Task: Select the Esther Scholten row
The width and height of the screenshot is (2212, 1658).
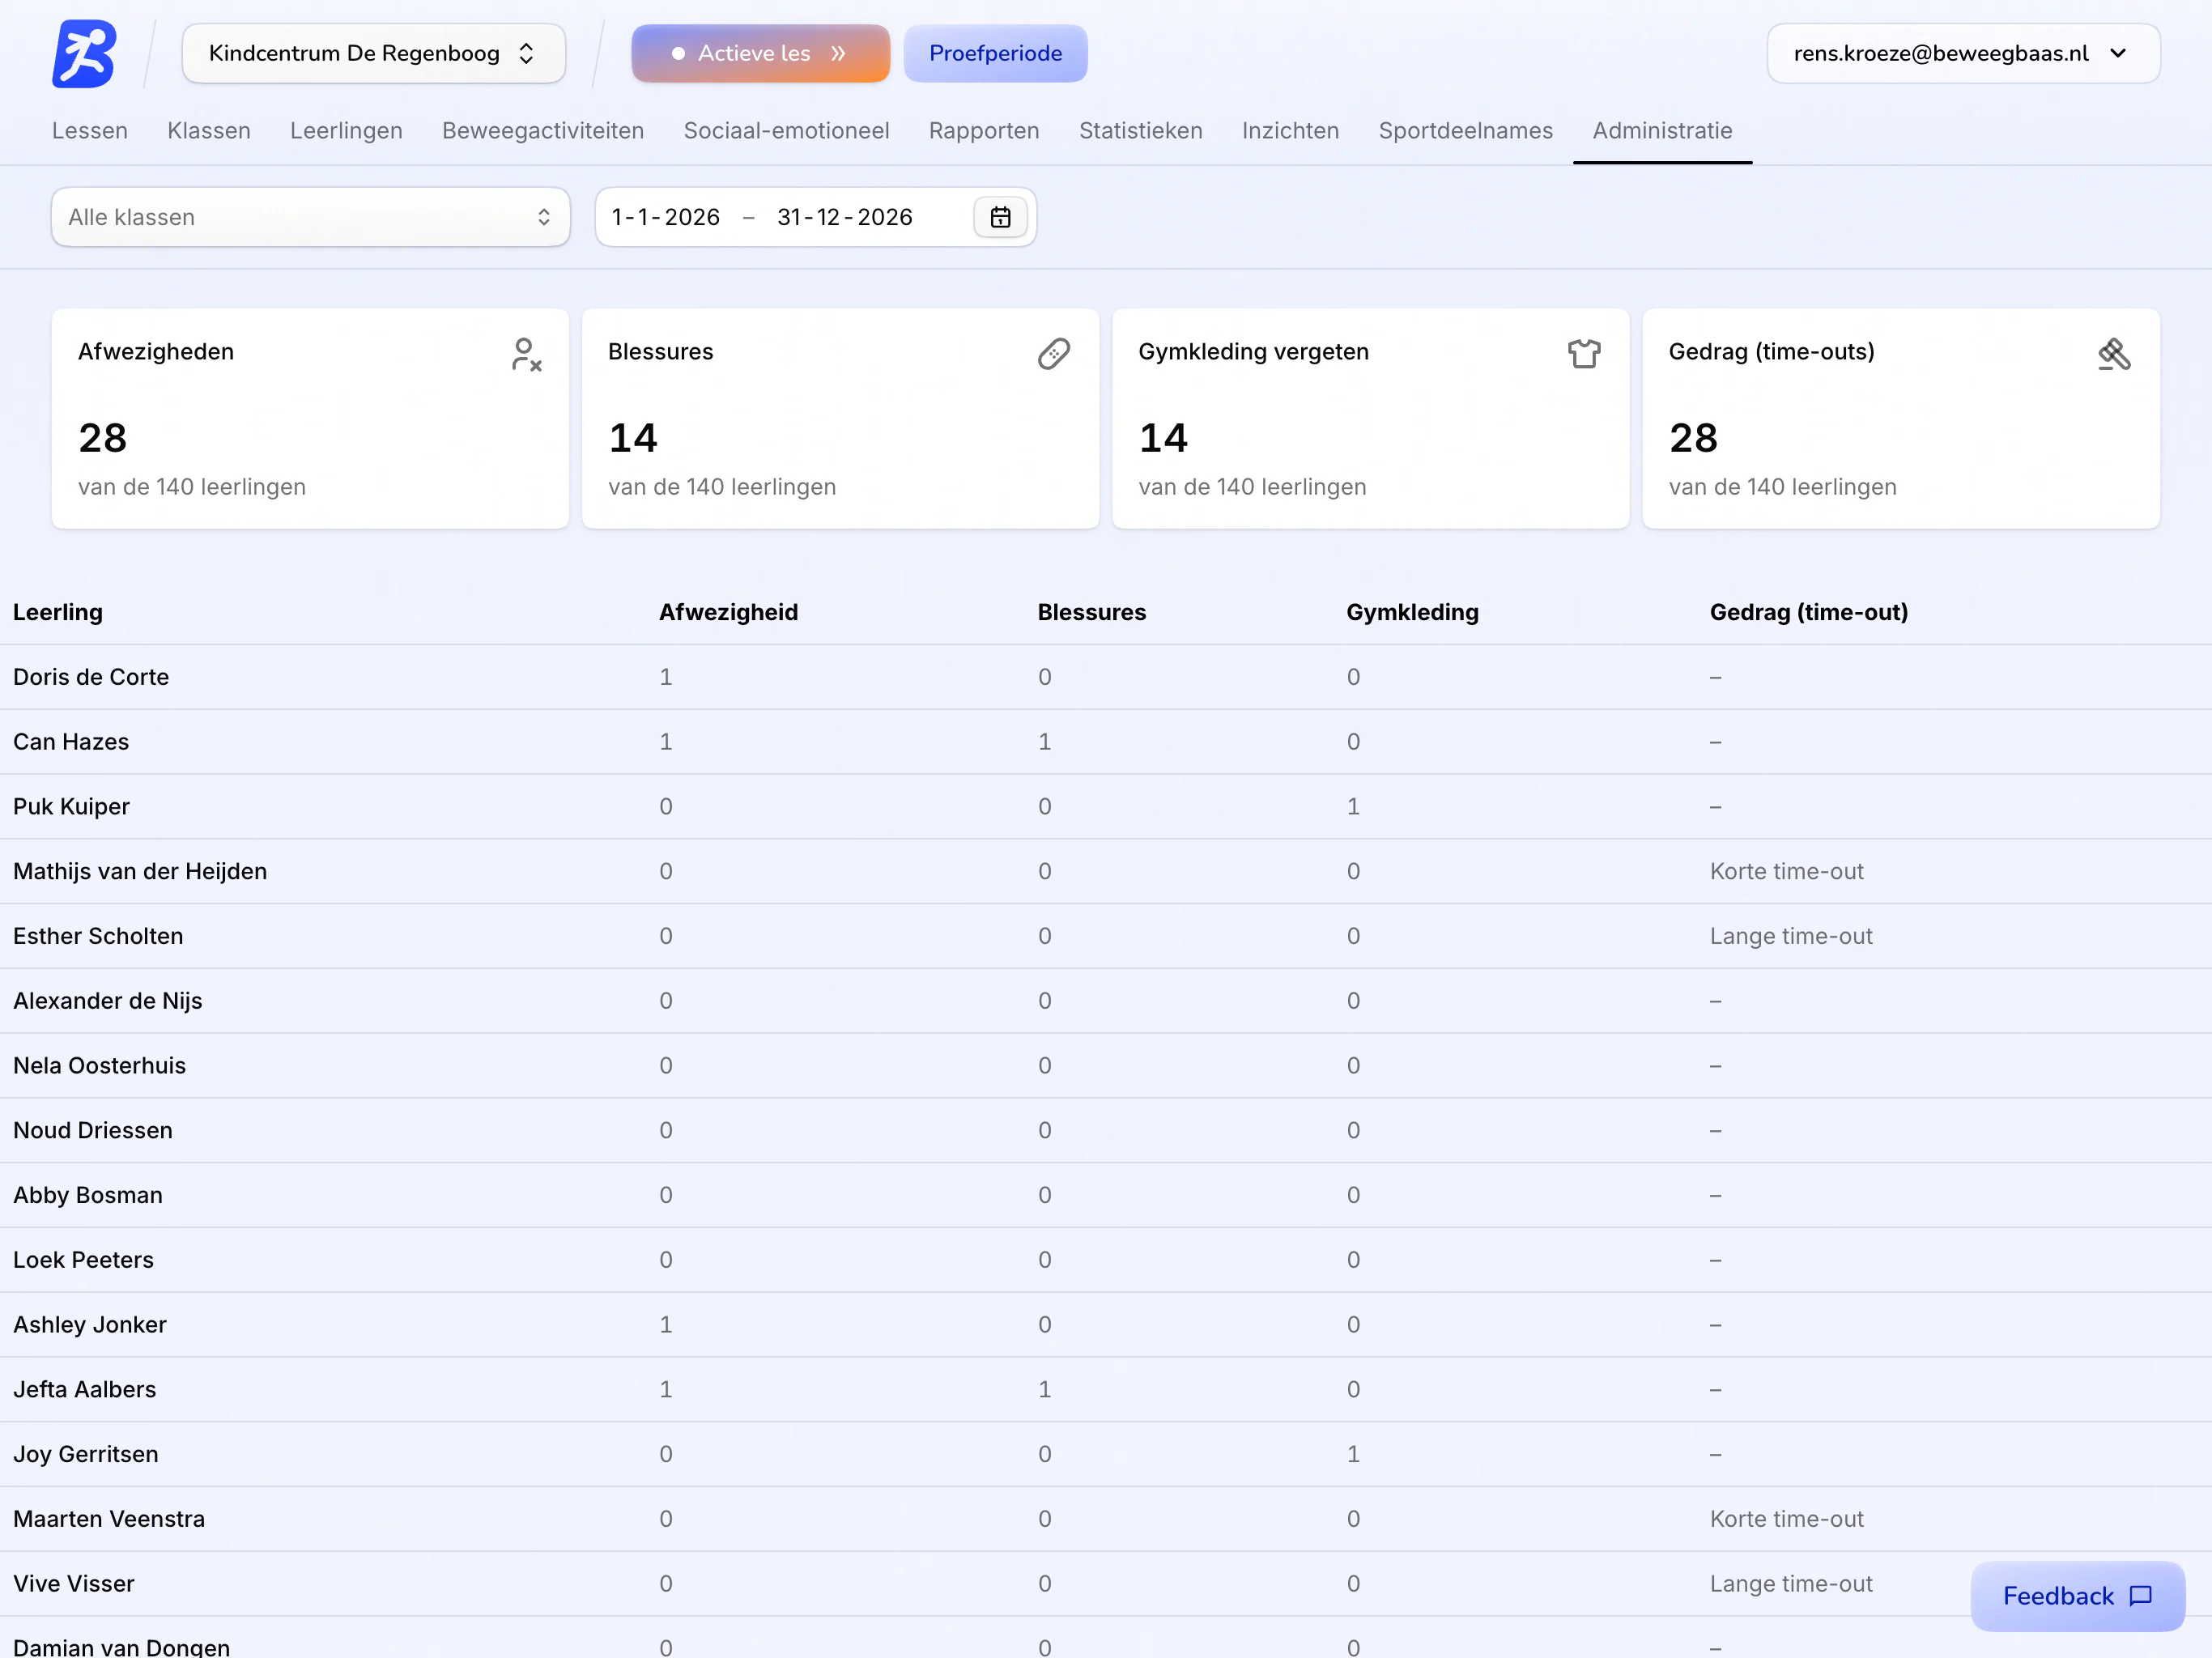Action: [1106, 936]
